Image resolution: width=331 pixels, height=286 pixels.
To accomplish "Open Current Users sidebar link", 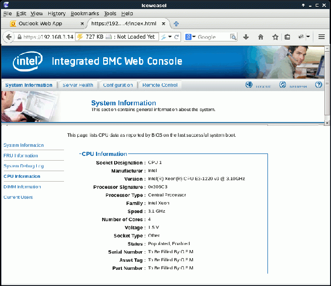I will pos(18,197).
